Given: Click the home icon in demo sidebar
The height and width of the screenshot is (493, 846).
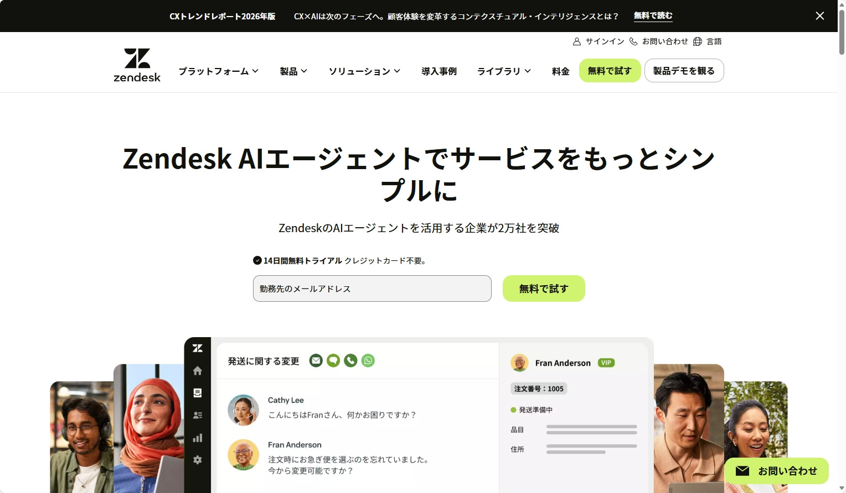Looking at the screenshot, I should [198, 371].
